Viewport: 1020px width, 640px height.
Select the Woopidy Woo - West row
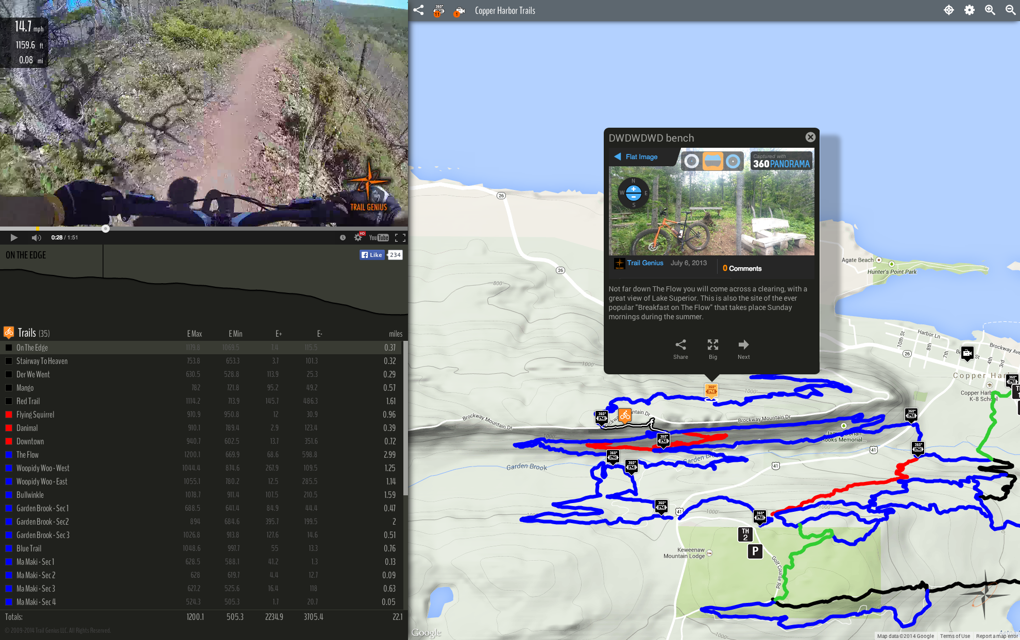(x=201, y=468)
